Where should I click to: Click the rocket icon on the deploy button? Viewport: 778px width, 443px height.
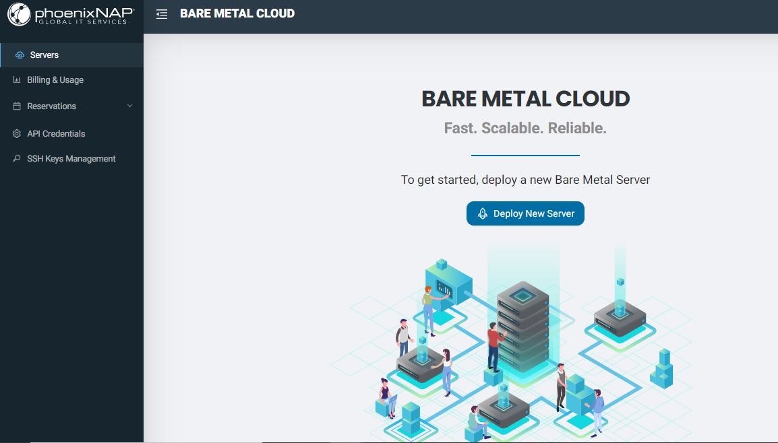click(x=482, y=213)
